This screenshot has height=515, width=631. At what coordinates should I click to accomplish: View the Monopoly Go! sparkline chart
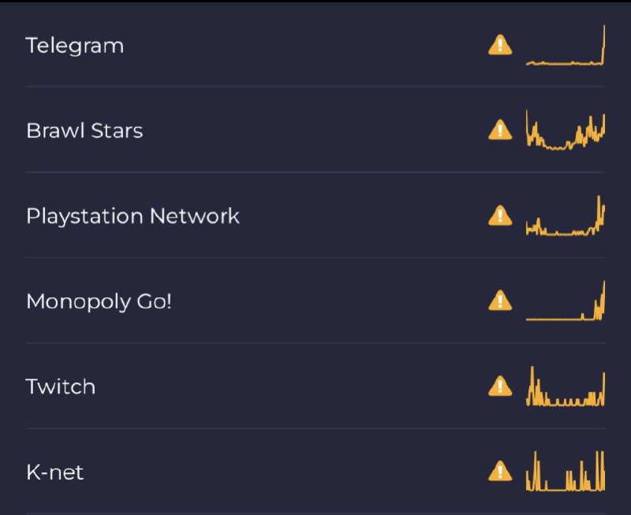pos(566,302)
